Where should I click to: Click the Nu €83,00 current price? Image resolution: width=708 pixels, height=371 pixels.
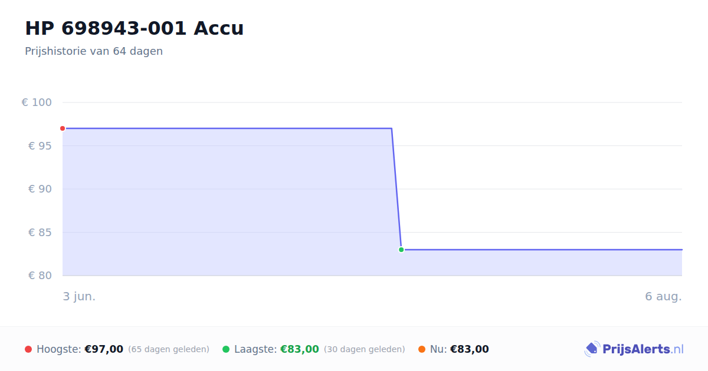pyautogui.click(x=470, y=349)
